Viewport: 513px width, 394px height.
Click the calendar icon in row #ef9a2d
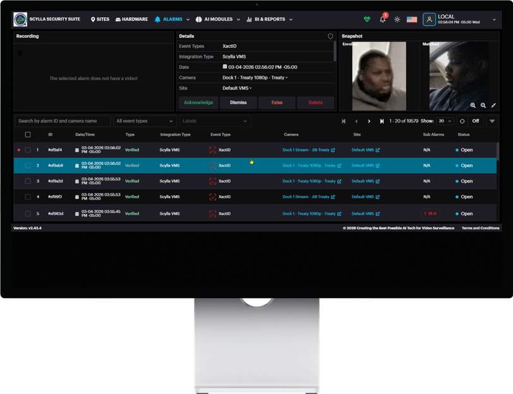pyautogui.click(x=77, y=181)
